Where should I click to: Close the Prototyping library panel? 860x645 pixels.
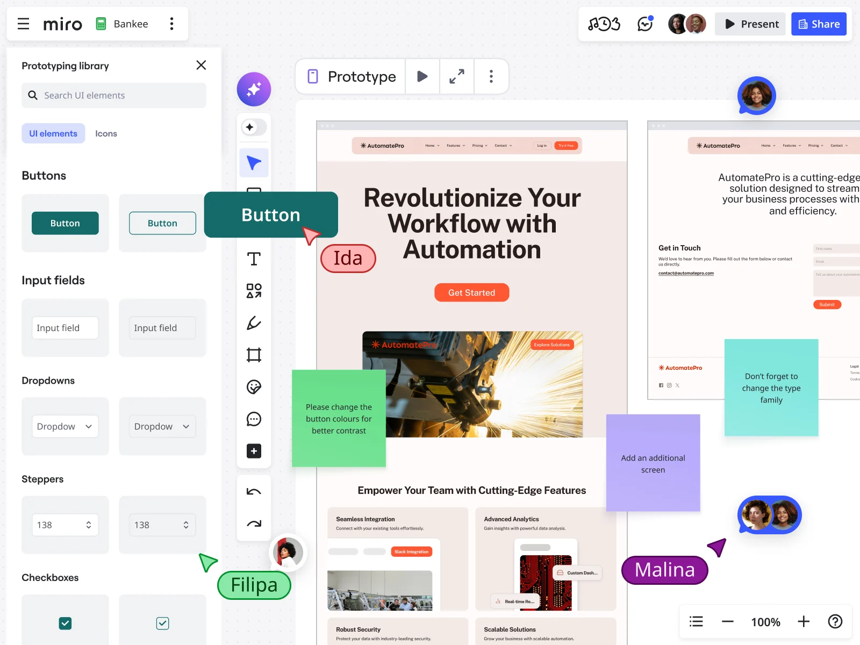[x=201, y=65]
